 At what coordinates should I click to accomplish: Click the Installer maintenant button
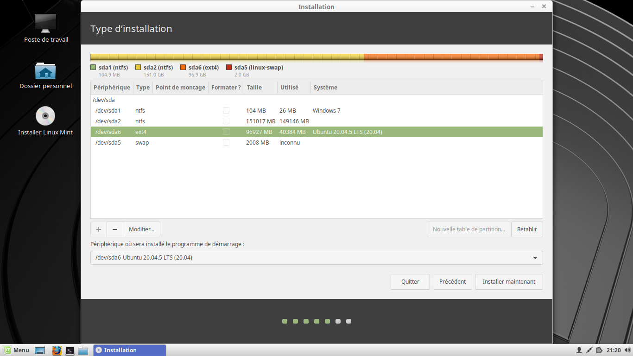(509, 282)
